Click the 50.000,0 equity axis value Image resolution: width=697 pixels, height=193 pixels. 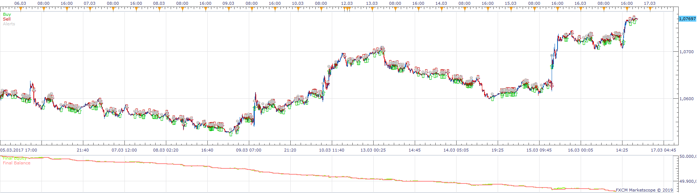688,156
